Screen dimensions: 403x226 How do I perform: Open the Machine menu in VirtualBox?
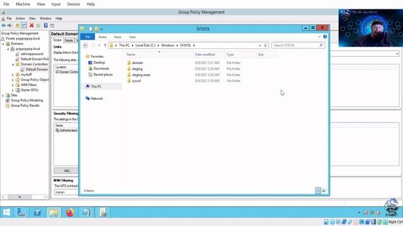coord(23,4)
